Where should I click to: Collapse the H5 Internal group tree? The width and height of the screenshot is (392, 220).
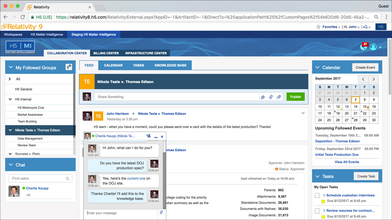click(x=11, y=99)
